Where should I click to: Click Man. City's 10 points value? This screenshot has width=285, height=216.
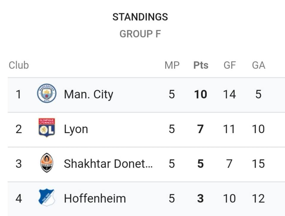pyautogui.click(x=201, y=95)
